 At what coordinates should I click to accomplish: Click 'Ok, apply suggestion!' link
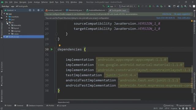pos(182,14)
